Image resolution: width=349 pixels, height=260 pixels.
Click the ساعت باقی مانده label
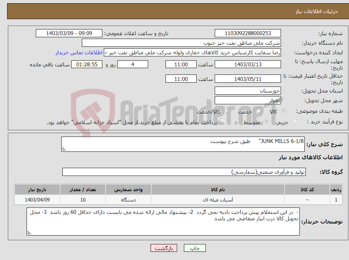(x=50, y=65)
